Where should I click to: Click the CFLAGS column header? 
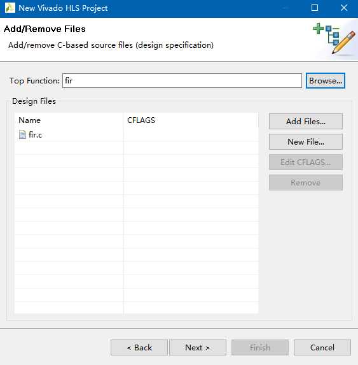tap(191, 120)
